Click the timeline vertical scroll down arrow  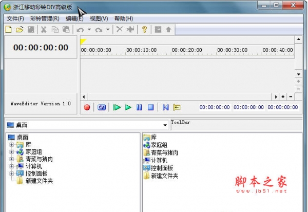(x=298, y=74)
